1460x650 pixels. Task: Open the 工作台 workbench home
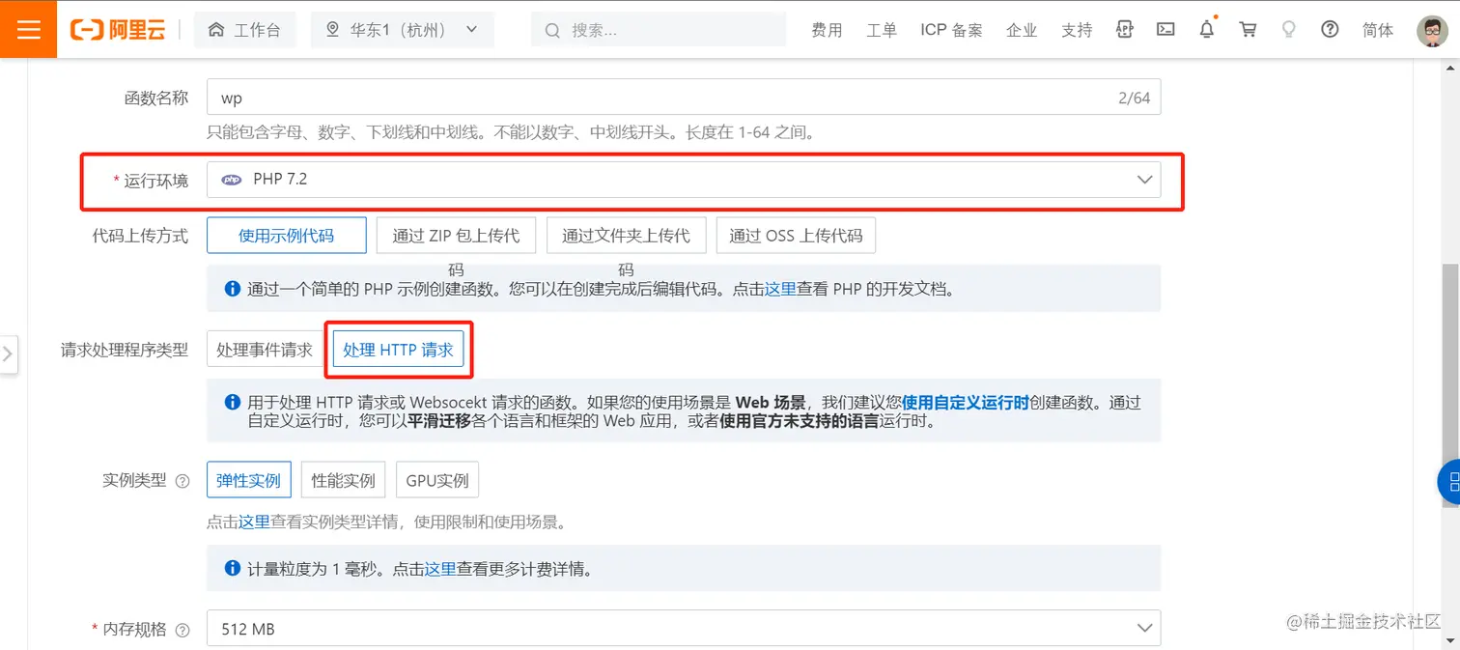pyautogui.click(x=245, y=30)
